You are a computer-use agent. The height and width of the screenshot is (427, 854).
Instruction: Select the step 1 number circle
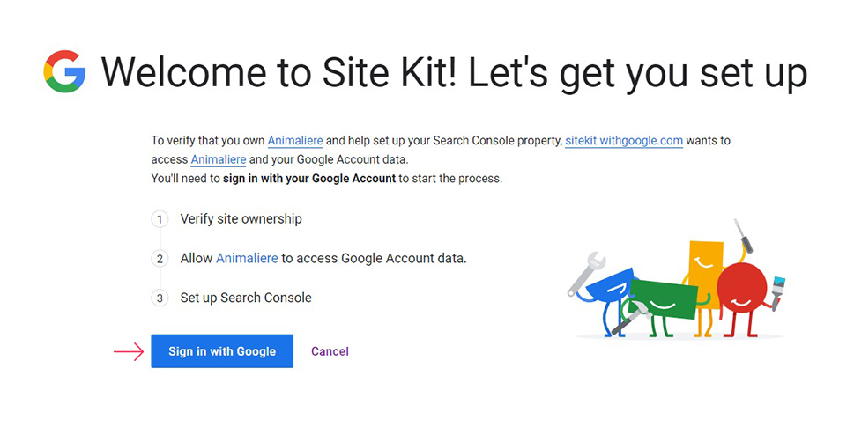tap(160, 219)
